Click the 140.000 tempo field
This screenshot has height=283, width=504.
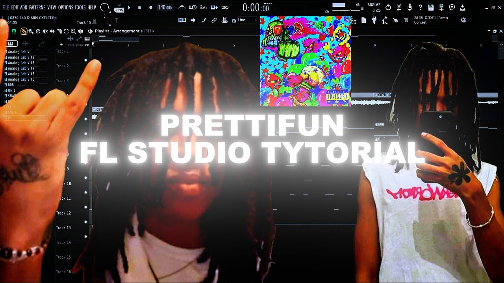(165, 7)
